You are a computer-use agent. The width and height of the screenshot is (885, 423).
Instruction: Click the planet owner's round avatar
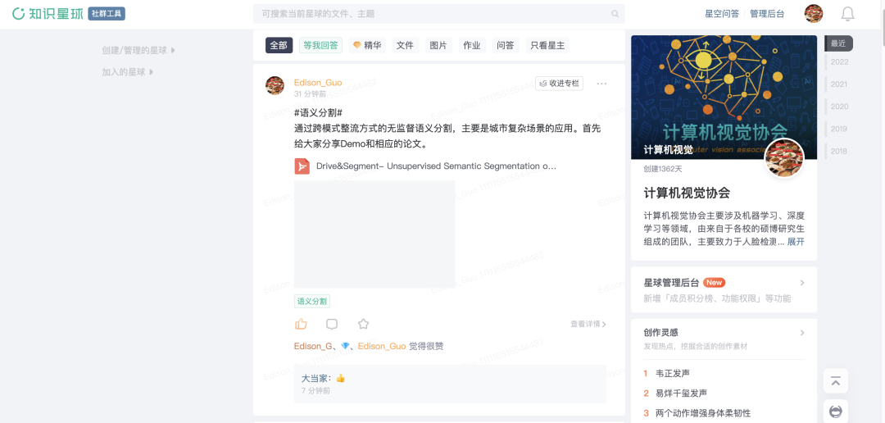(784, 157)
